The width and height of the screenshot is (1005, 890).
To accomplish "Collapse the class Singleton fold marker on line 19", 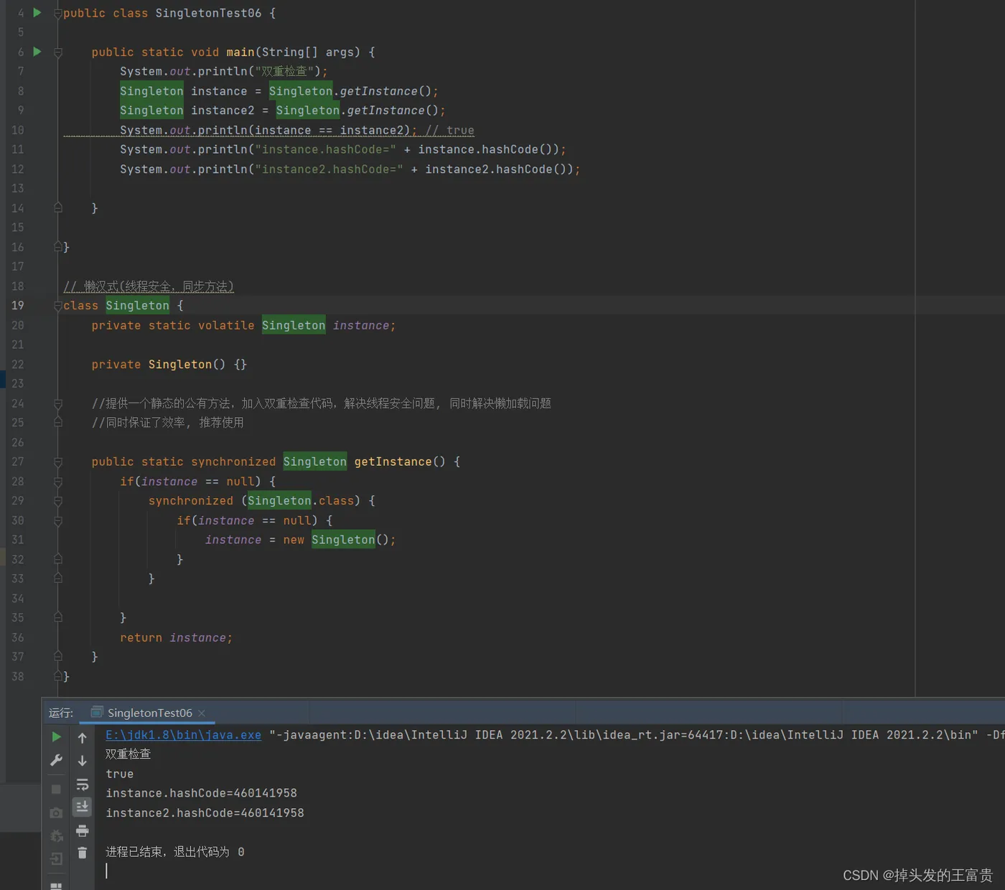I will pos(58,306).
